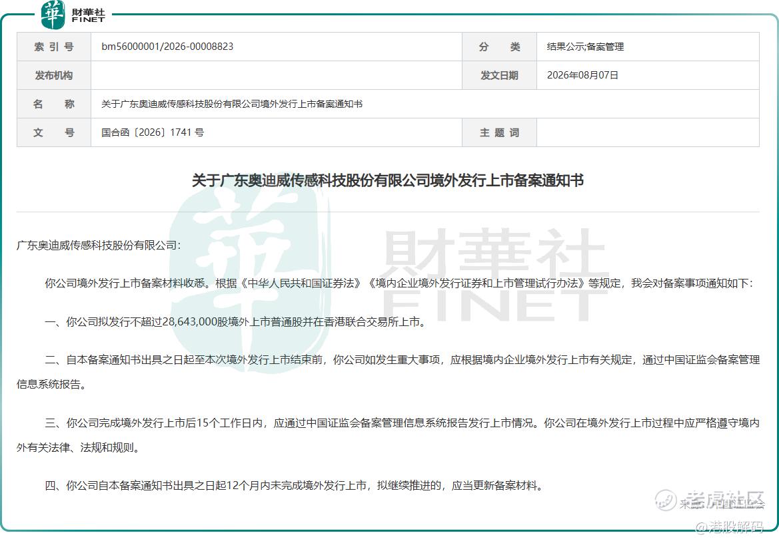Viewport: 779px width, 545px height.
Task: Click item 三 paragraph about 15个工作日
Action: point(388,435)
